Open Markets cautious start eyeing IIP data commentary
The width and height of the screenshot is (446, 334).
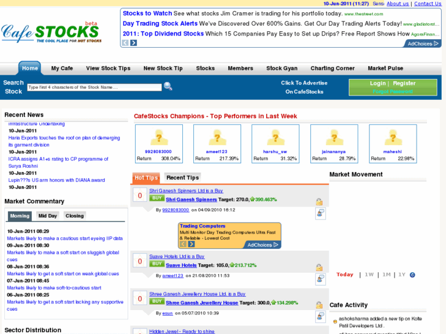(65, 238)
